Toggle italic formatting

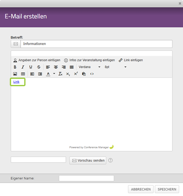[23, 67]
